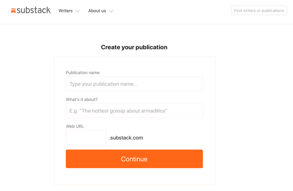Click the substack wordmark in the header
The image size is (293, 191).
[x=34, y=10]
